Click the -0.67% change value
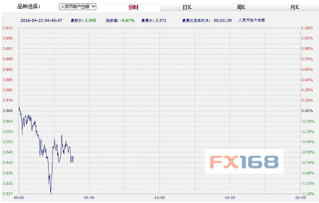This screenshot has height=203, width=319. (127, 20)
